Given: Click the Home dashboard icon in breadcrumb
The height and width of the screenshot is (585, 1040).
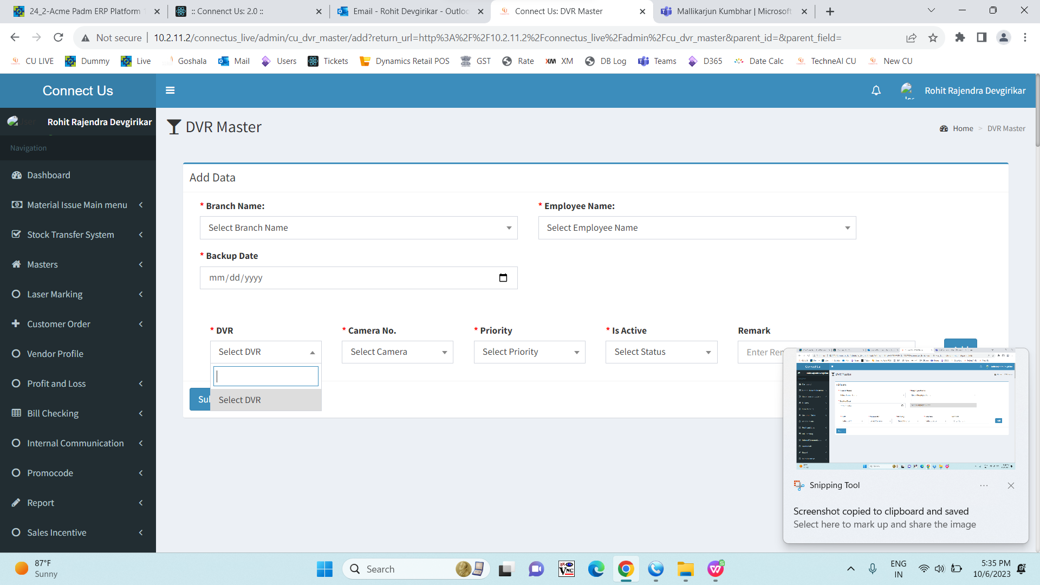Looking at the screenshot, I should 944,129.
